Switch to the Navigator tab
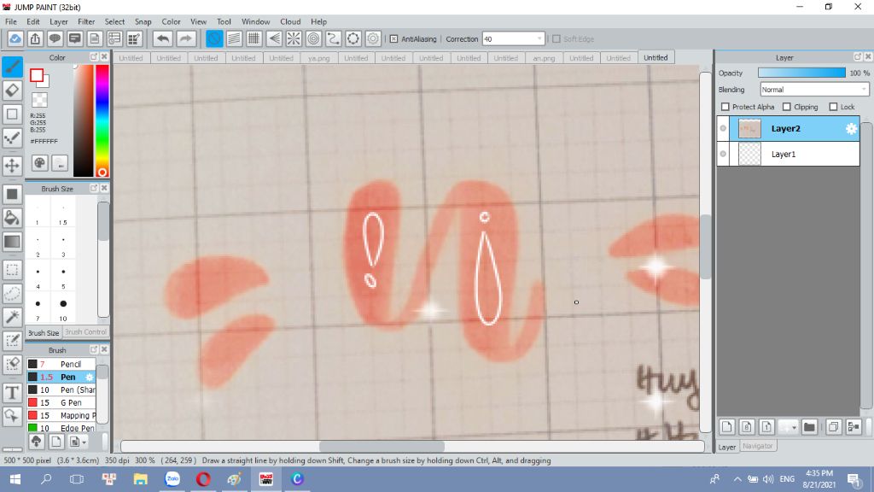Screen dimensions: 874x492 pyautogui.click(x=758, y=446)
